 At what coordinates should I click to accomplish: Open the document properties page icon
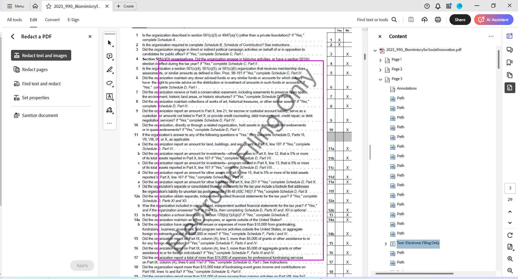pyautogui.click(x=510, y=247)
